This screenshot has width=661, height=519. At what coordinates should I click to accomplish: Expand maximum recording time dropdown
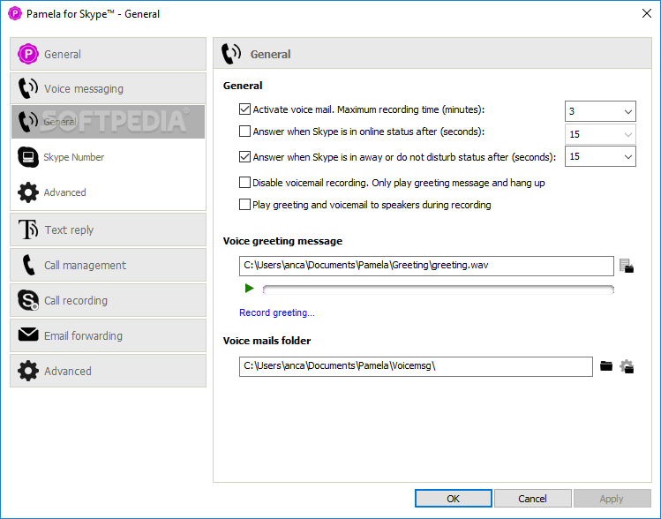pyautogui.click(x=600, y=111)
